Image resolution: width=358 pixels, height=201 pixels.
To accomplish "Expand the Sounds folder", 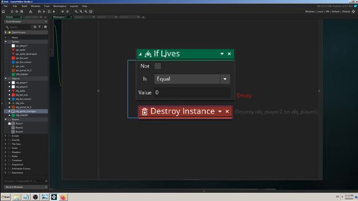I will click(x=6, y=140).
